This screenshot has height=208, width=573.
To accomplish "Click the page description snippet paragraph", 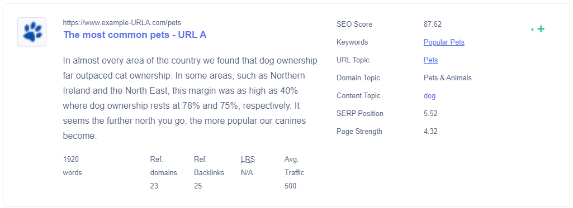I will (190, 98).
